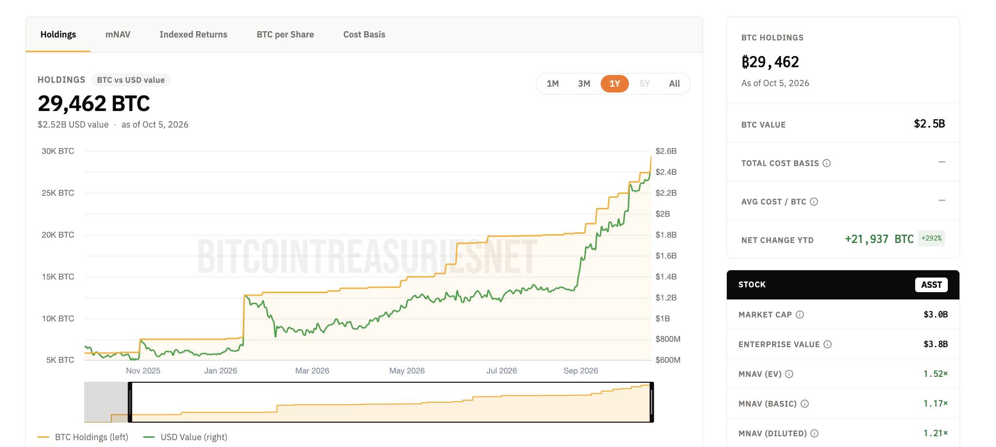Click the $3.8B enterprise value
The image size is (996, 447).
pyautogui.click(x=936, y=344)
